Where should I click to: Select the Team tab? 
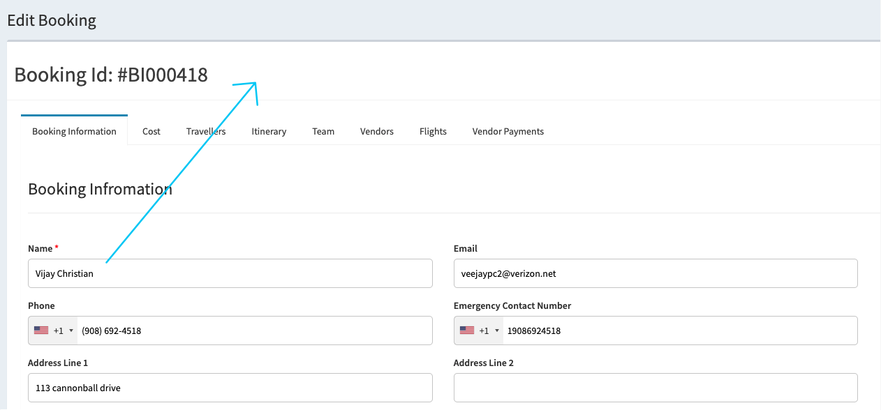[x=323, y=131]
